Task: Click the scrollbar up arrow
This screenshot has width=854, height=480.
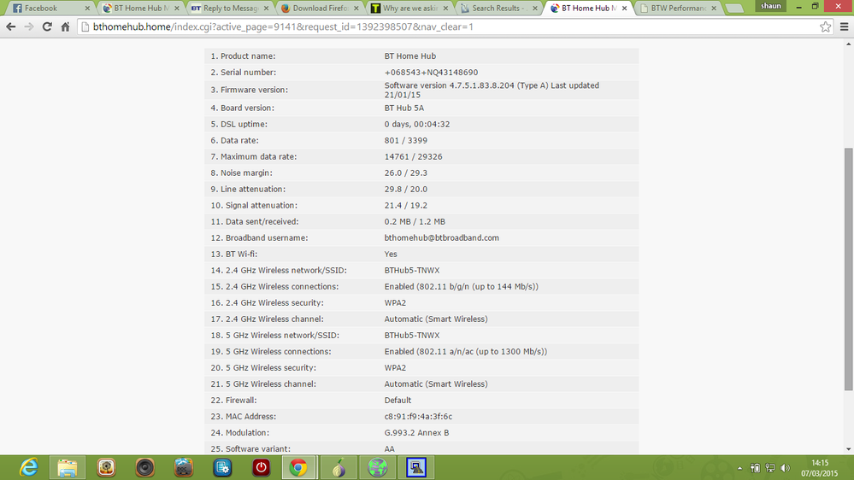Action: [849, 44]
